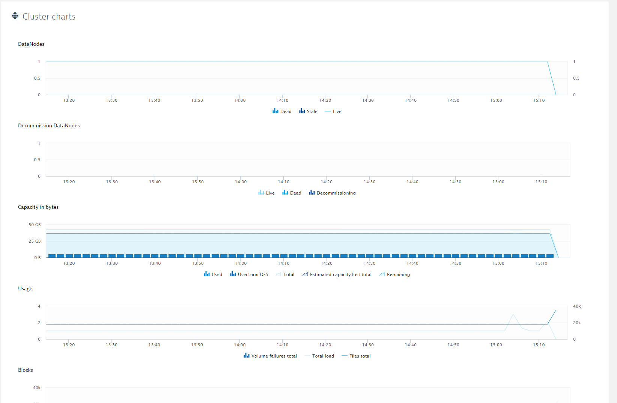
Task: Click the 50 GB axis label in Capacity chart
Action: click(35, 225)
